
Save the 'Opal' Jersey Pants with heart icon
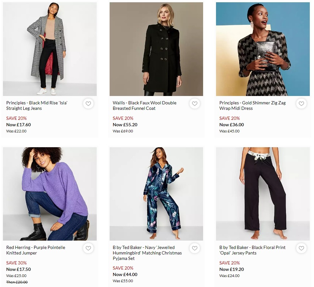tap(301, 248)
